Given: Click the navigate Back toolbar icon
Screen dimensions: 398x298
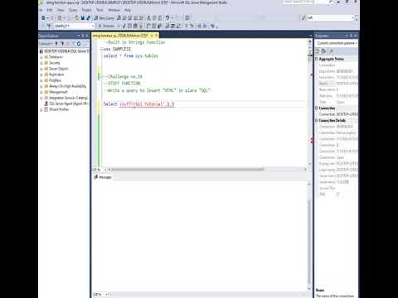Looking at the screenshot, I should (43, 18).
